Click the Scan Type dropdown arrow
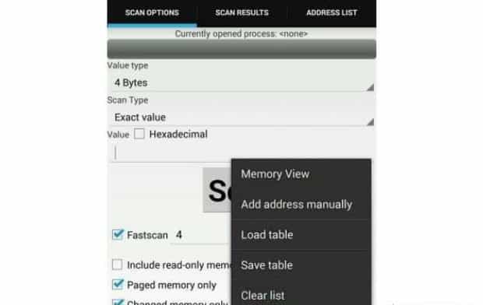The width and height of the screenshot is (483, 305). [370, 122]
